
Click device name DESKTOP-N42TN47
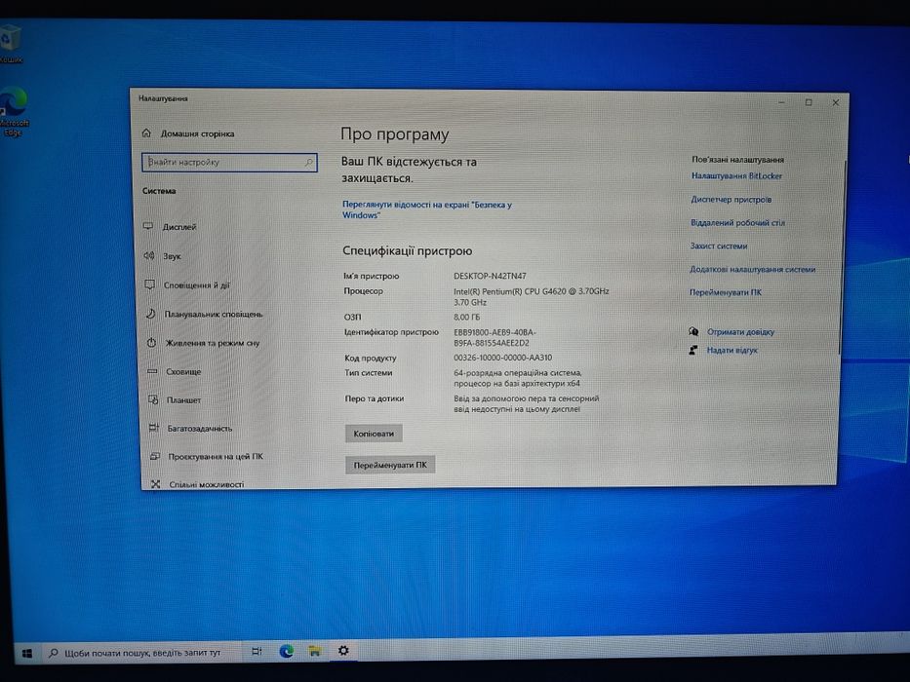click(x=490, y=276)
